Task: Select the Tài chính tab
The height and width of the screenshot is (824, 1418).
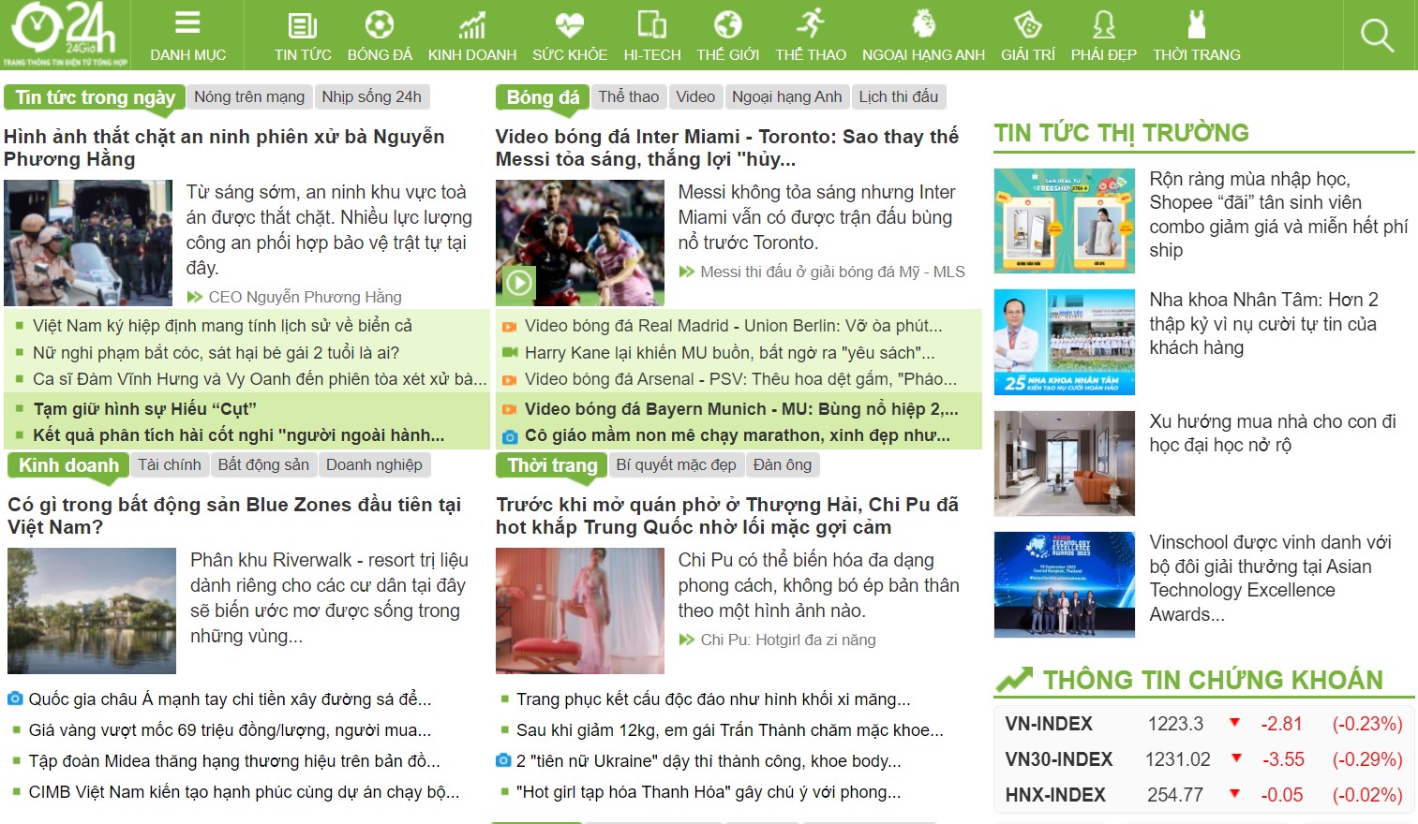Action: point(170,464)
